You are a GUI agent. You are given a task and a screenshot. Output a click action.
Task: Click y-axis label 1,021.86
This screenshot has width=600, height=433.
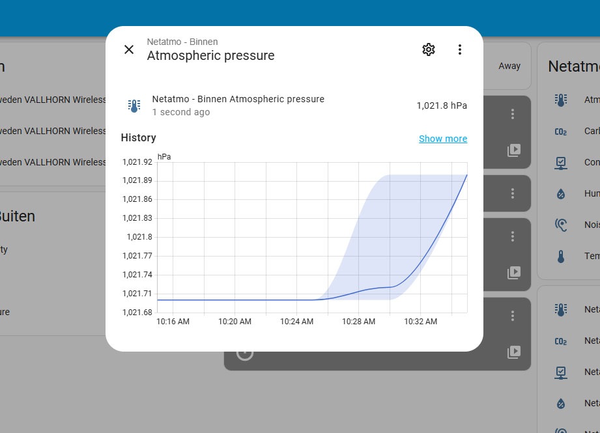[x=137, y=199]
